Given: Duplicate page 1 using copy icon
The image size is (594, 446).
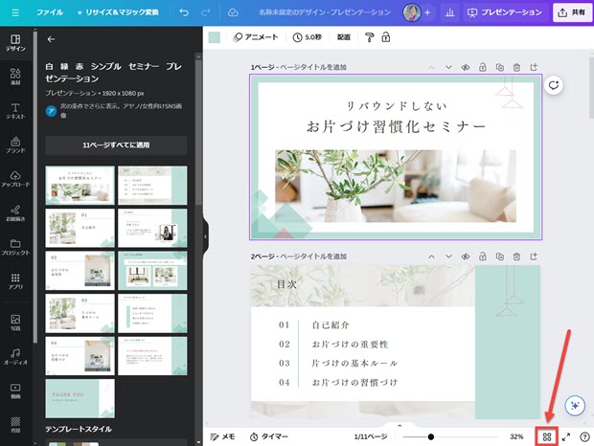Looking at the screenshot, I should pyautogui.click(x=499, y=67).
